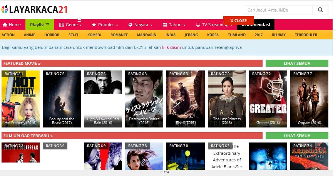Click the Negara globe icon
The image size is (333, 176).
click(x=131, y=25)
